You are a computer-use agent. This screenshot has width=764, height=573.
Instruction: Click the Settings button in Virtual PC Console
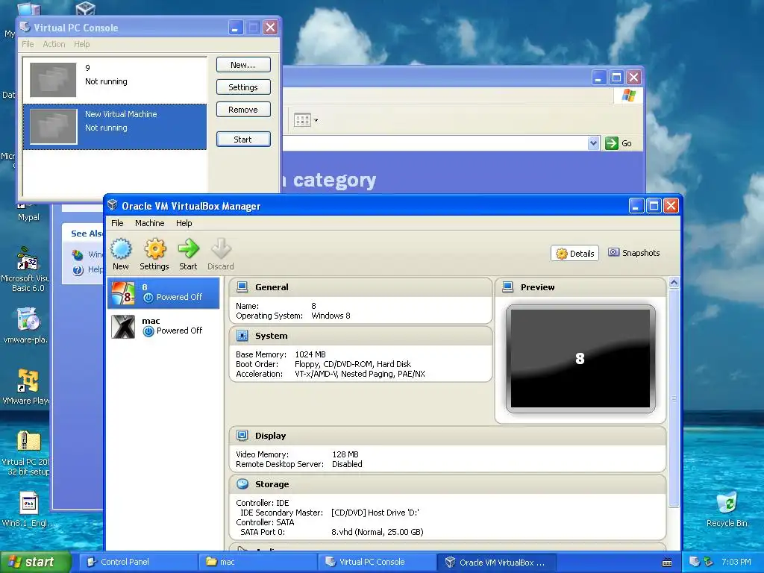tap(243, 87)
